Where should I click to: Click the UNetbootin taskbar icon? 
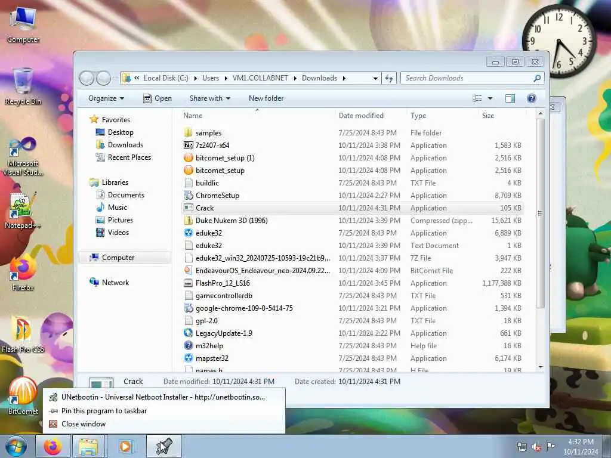pos(164,446)
